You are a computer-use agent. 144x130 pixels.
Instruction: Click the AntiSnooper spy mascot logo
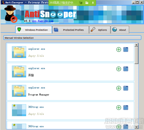pos(11,14)
